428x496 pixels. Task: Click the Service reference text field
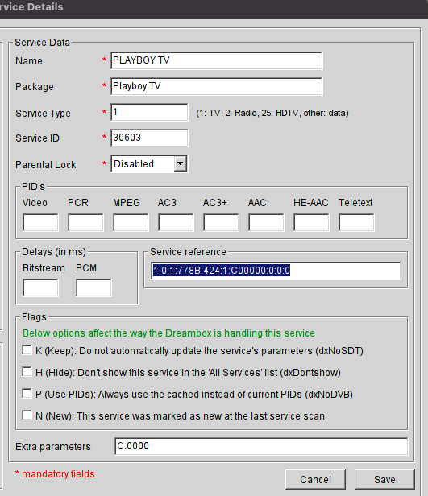tap(276, 271)
